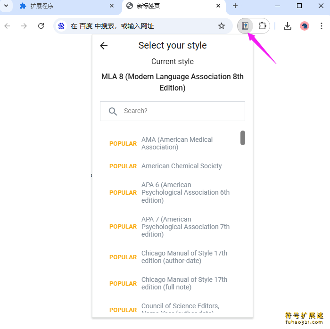330x329 pixels.
Task: Go forward in browser history
Action: click(24, 26)
